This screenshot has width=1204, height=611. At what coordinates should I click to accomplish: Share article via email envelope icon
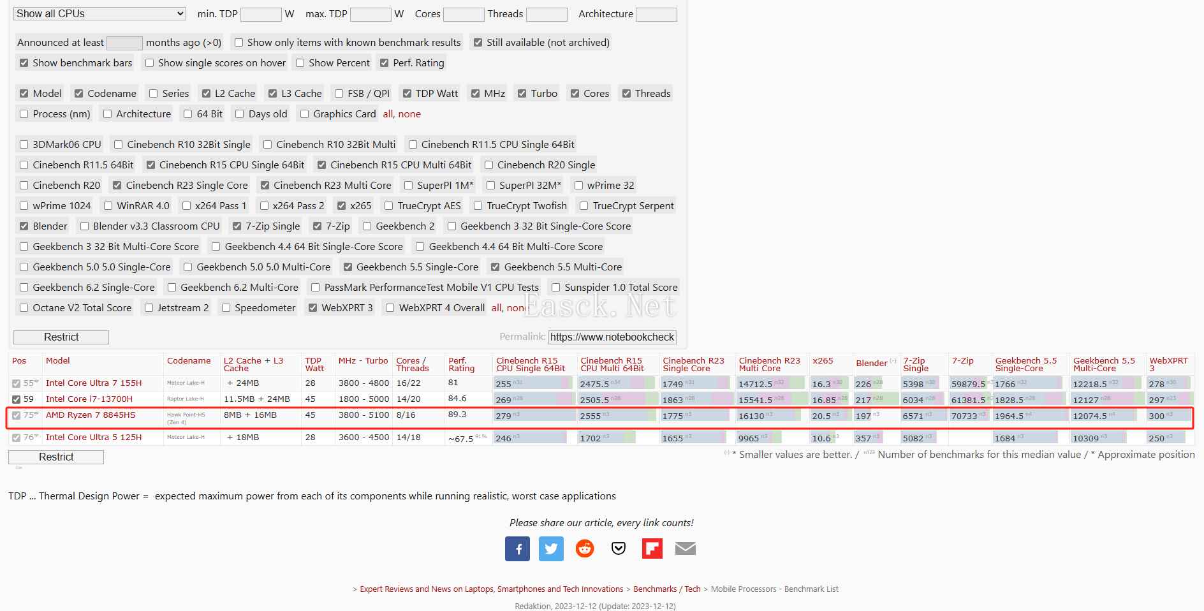(686, 548)
